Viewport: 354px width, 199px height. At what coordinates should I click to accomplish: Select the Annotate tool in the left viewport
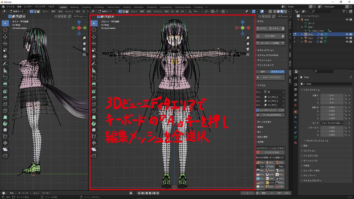tap(5, 64)
